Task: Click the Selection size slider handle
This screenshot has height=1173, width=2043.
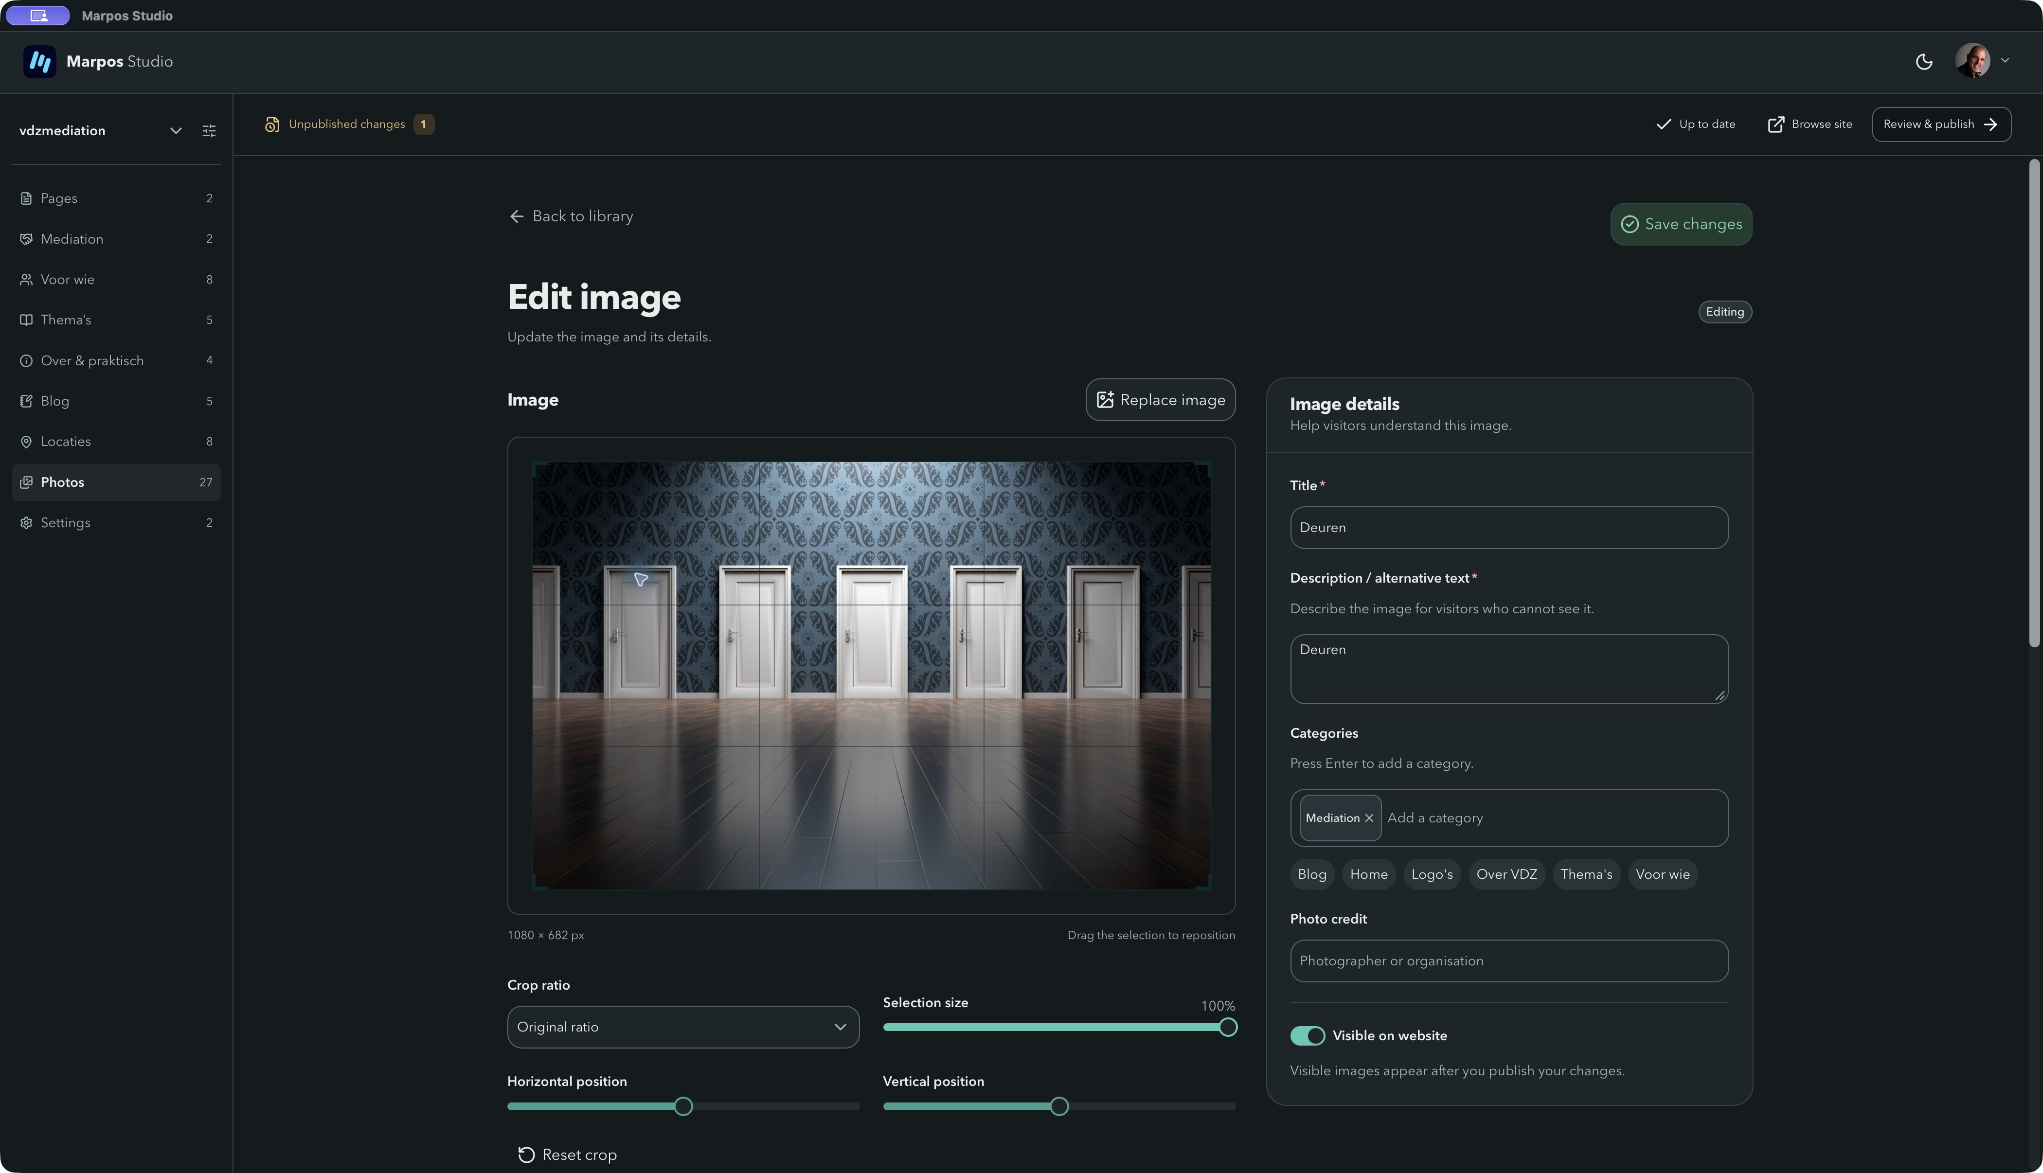Action: click(x=1227, y=1026)
